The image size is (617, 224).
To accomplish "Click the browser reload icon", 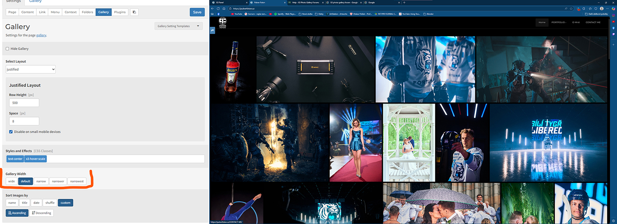I will [x=218, y=8].
